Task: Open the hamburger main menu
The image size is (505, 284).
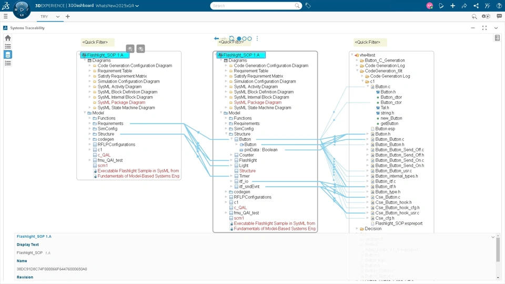Action: click(5, 16)
